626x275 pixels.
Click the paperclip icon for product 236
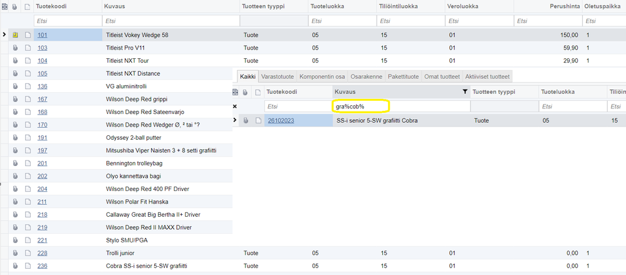point(15,266)
